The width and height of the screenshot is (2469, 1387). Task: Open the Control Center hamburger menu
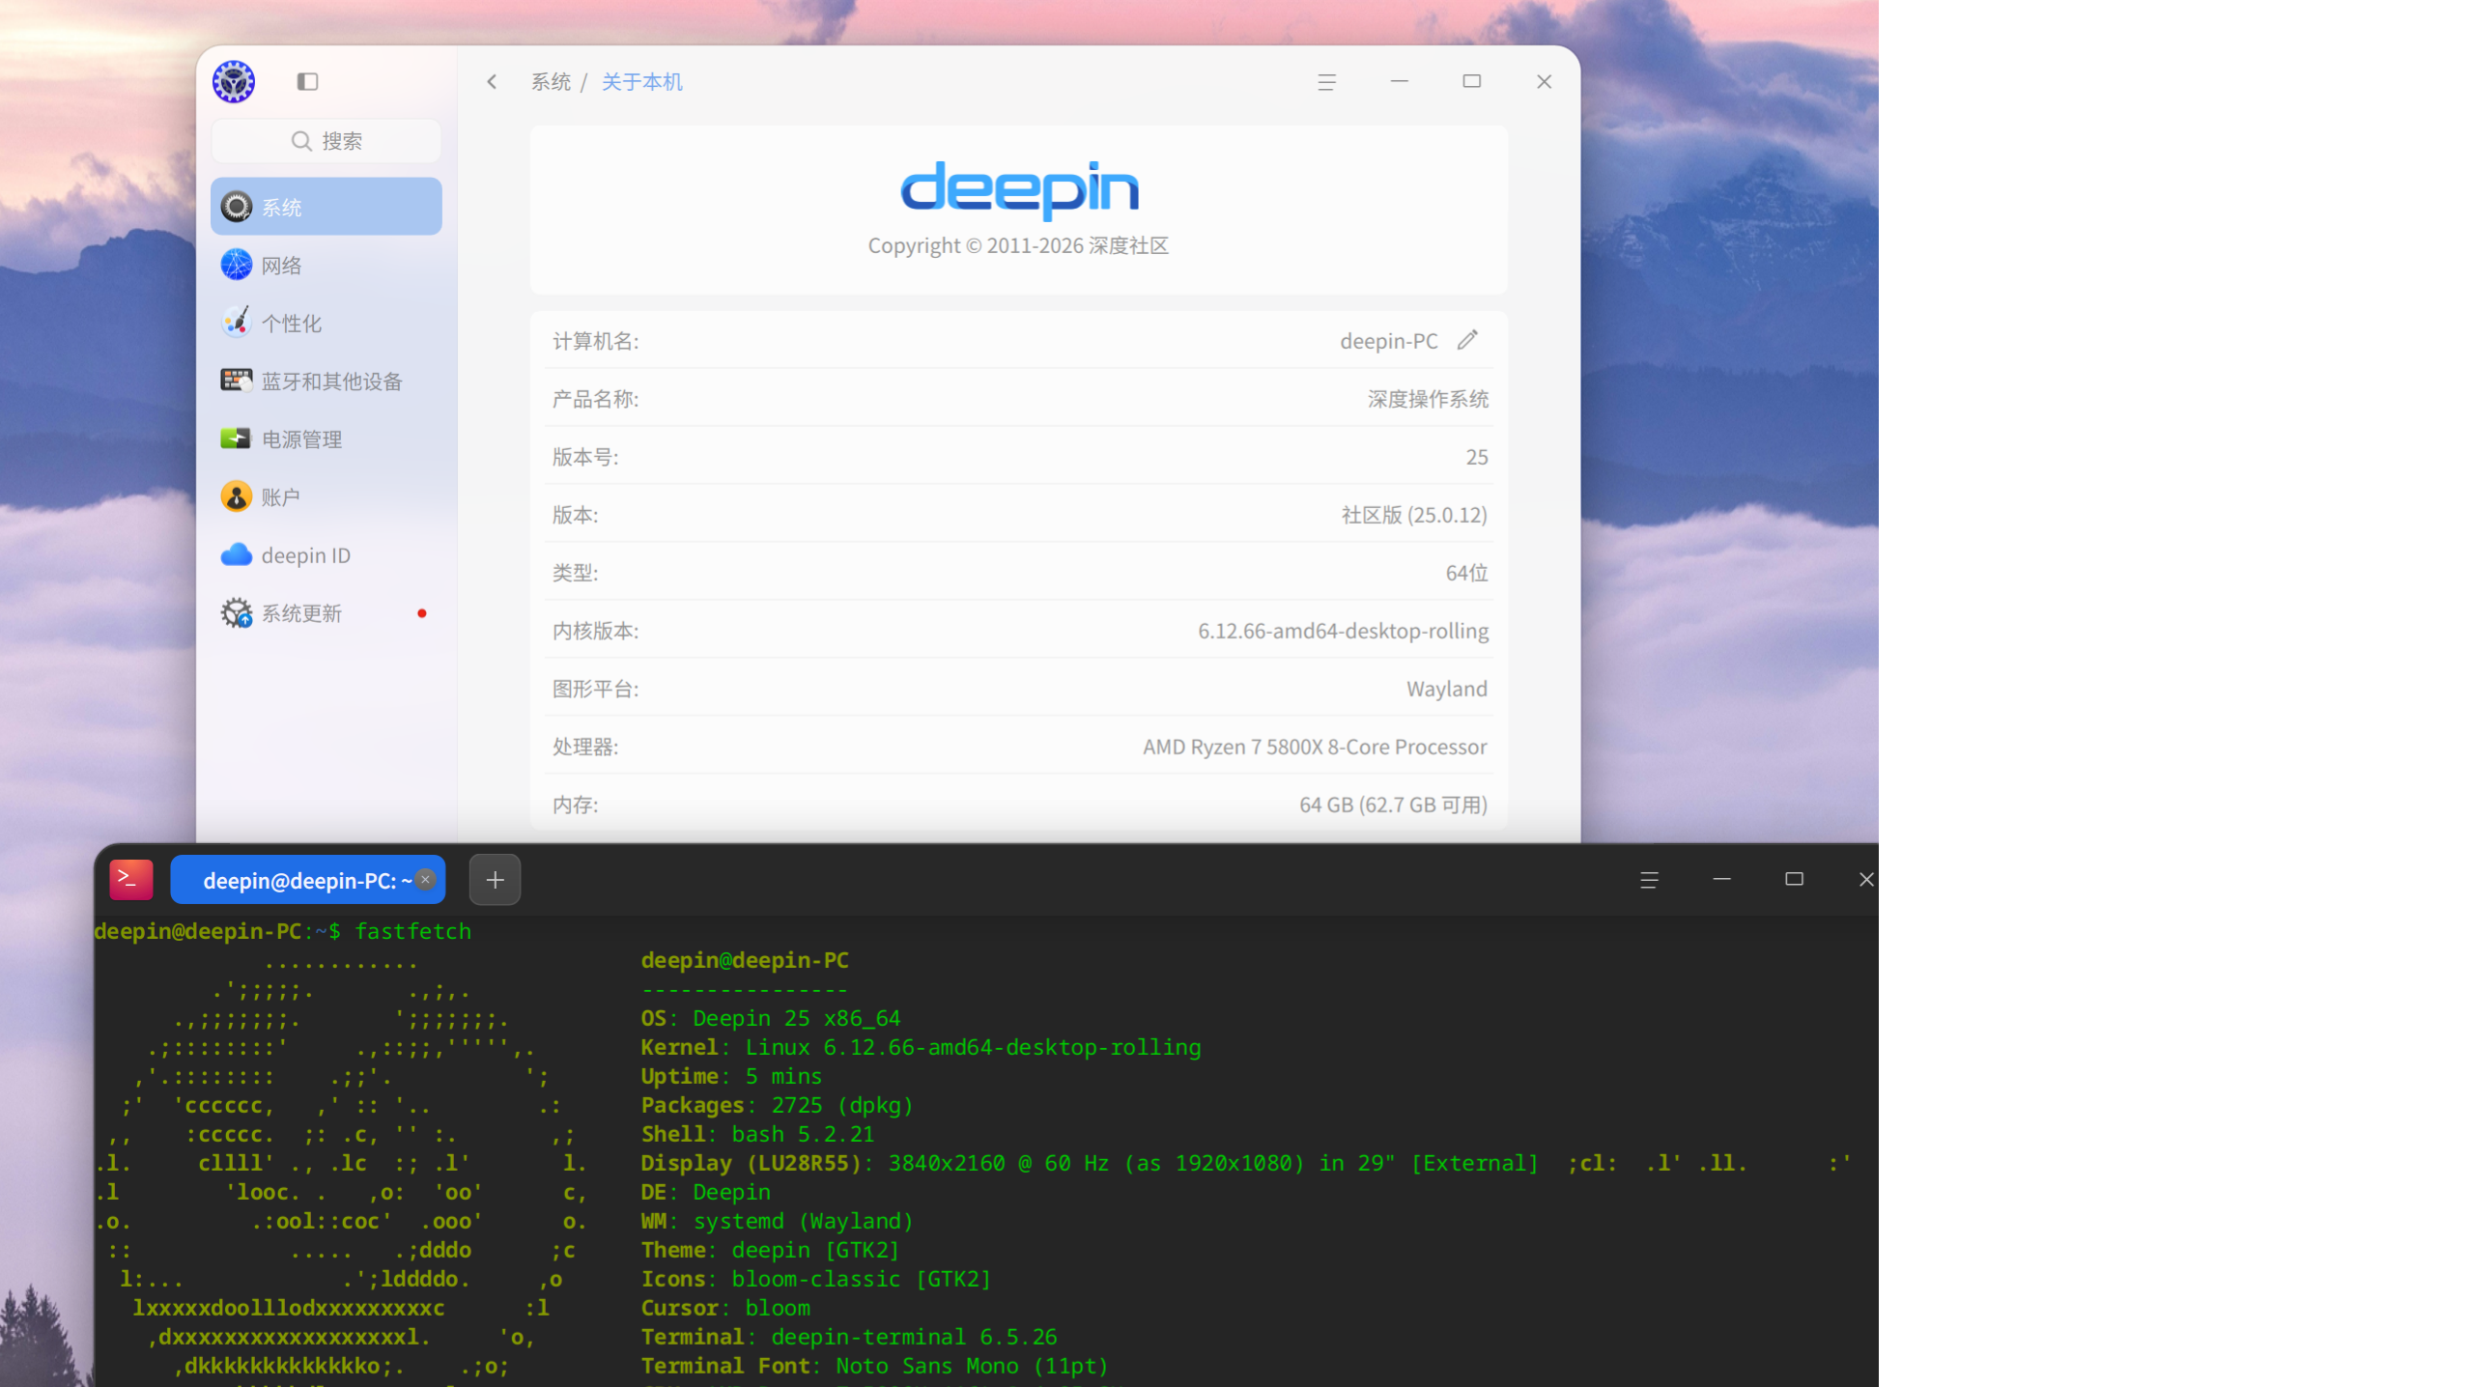pyautogui.click(x=1326, y=82)
